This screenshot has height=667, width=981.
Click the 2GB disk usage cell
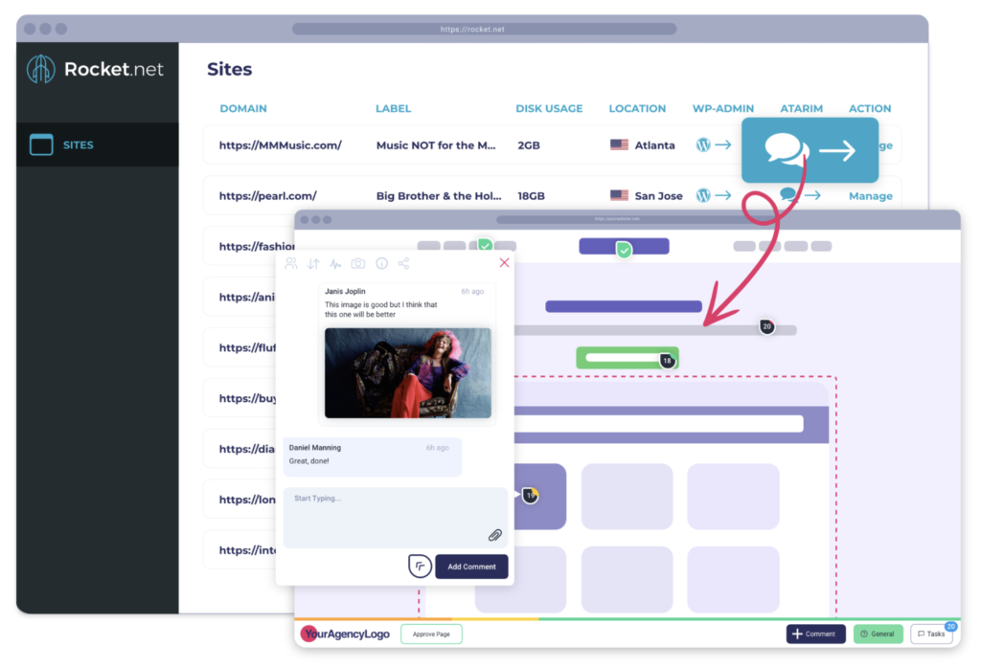[529, 145]
